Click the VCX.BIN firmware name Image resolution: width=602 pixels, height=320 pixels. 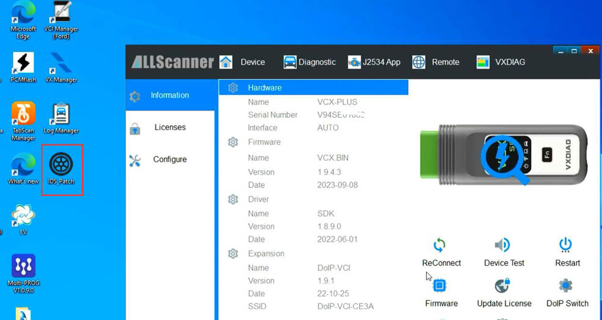coord(333,158)
